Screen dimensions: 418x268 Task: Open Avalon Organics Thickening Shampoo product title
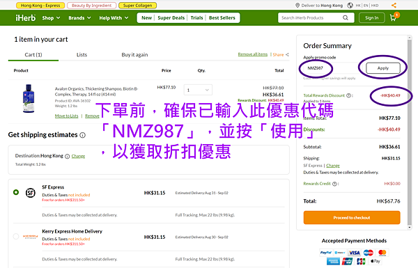pyautogui.click(x=97, y=91)
